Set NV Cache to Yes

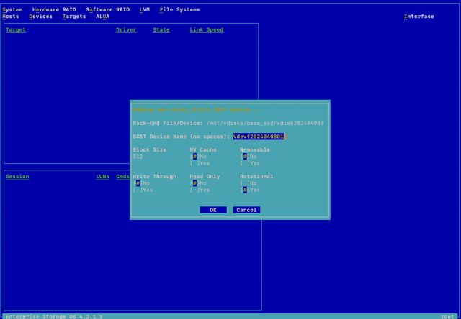point(194,163)
